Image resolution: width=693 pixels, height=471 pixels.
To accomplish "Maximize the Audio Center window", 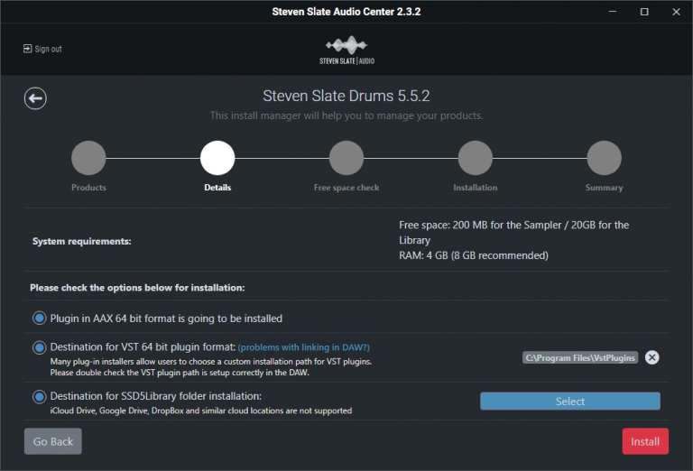I will coord(643,12).
